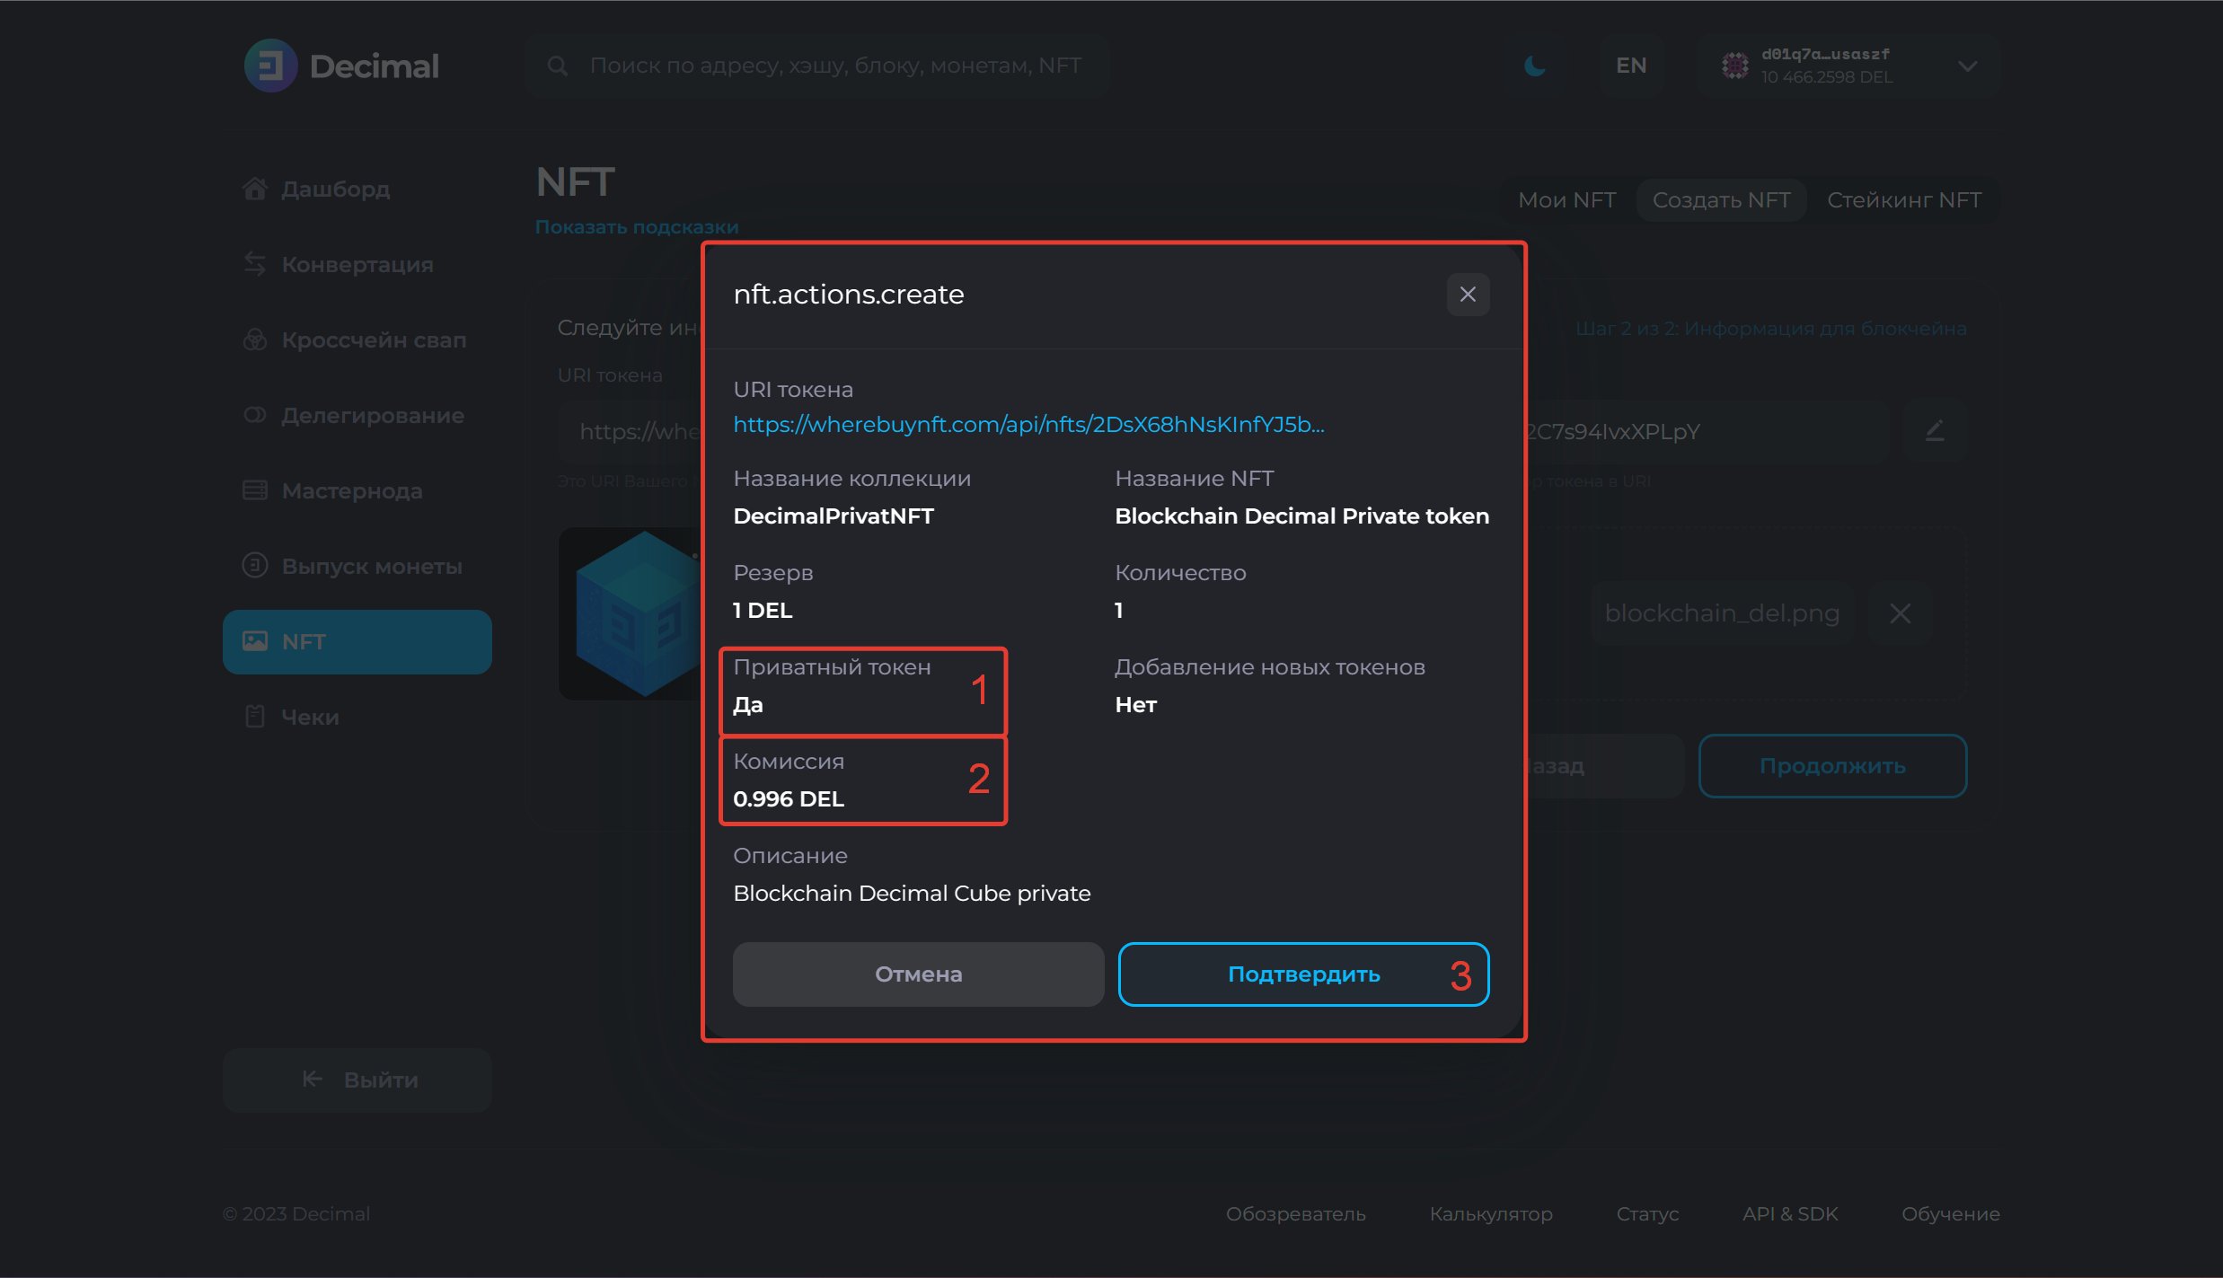Open the token URI wherebuynft link
This screenshot has width=2223, height=1278.
[1028, 425]
